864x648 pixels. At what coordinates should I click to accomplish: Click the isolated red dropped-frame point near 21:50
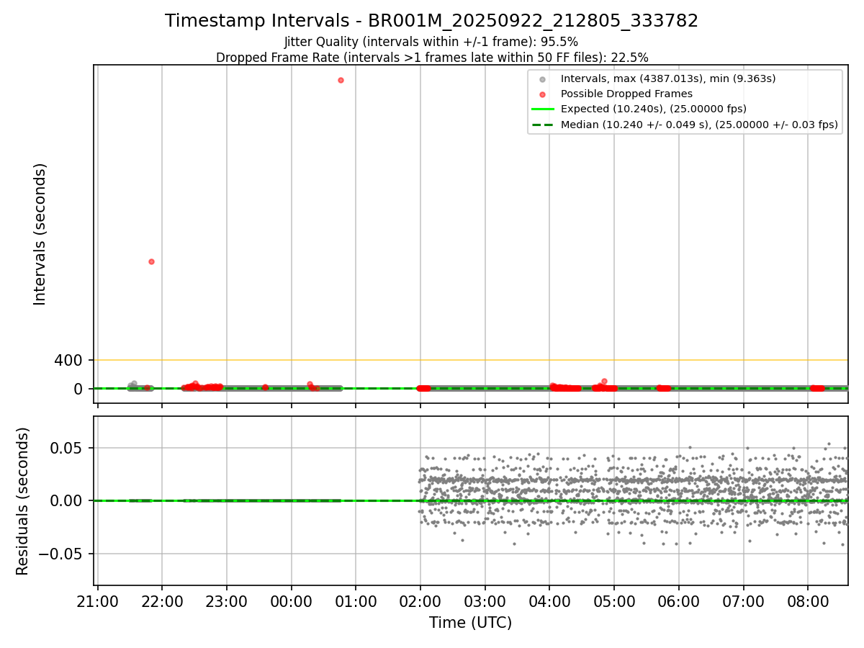click(151, 261)
